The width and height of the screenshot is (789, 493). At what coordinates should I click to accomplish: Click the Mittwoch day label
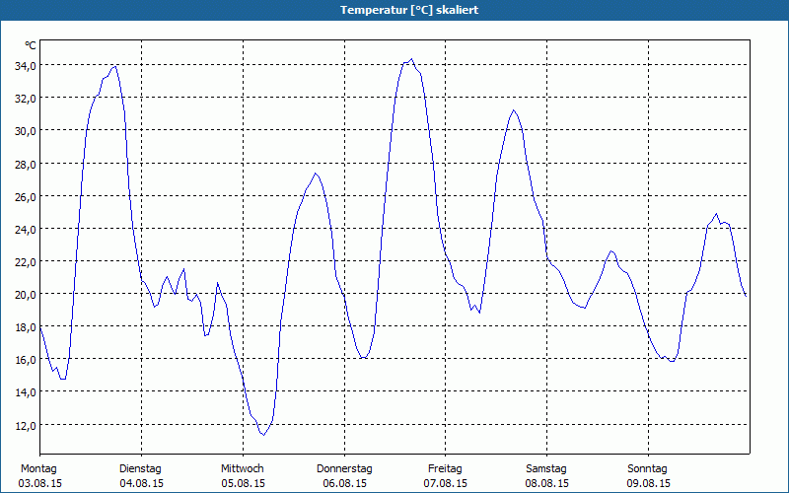coord(243,468)
